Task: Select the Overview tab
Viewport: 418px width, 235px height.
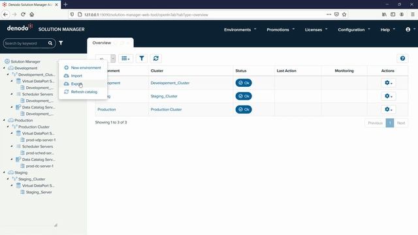Action: [x=102, y=43]
